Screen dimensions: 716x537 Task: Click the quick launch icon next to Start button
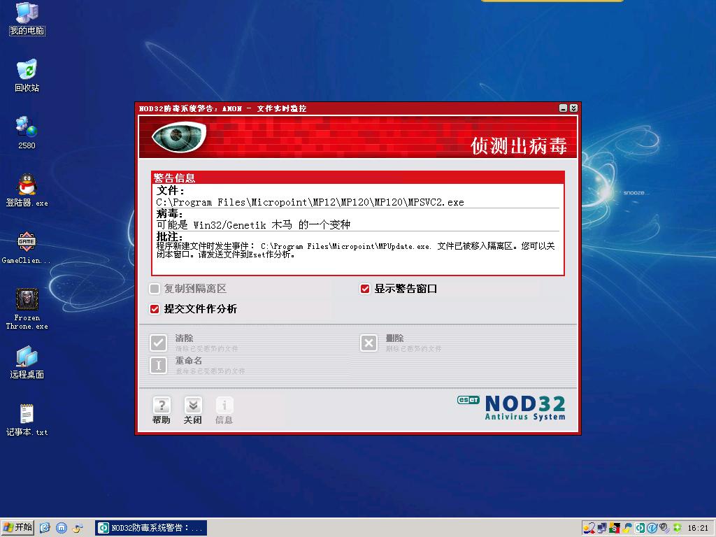pyautogui.click(x=45, y=528)
